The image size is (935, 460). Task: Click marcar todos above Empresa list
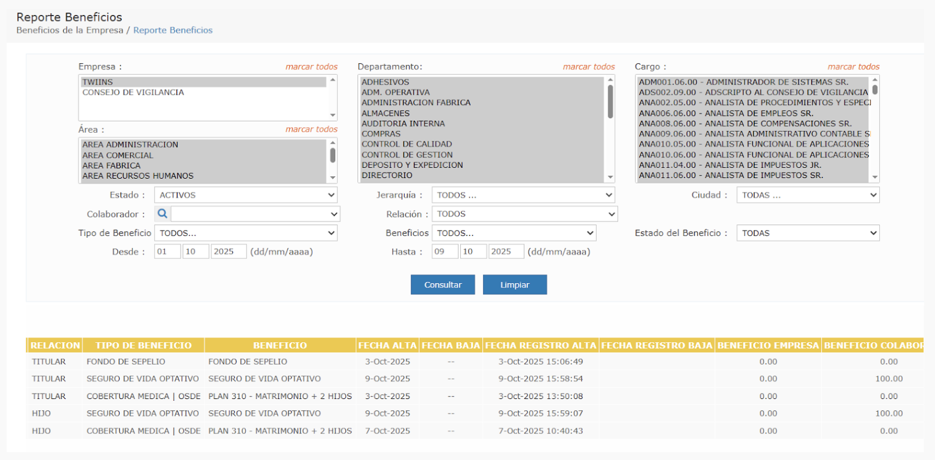312,67
